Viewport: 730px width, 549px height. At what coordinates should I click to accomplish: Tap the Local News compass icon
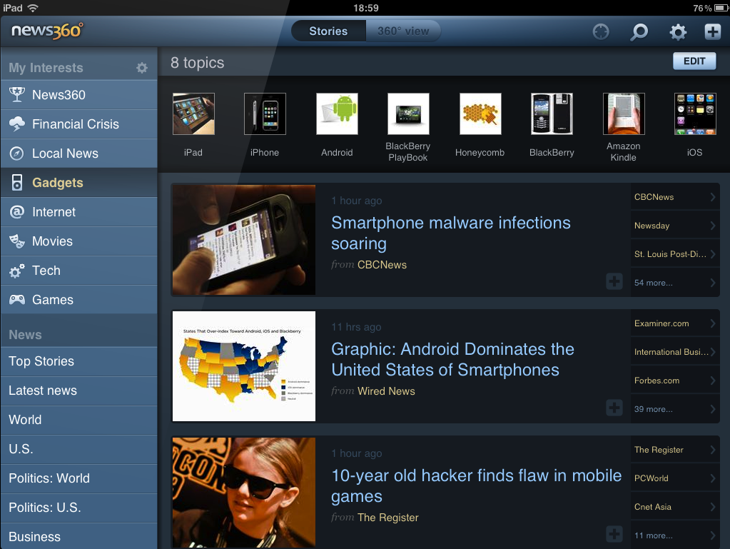[x=16, y=153]
